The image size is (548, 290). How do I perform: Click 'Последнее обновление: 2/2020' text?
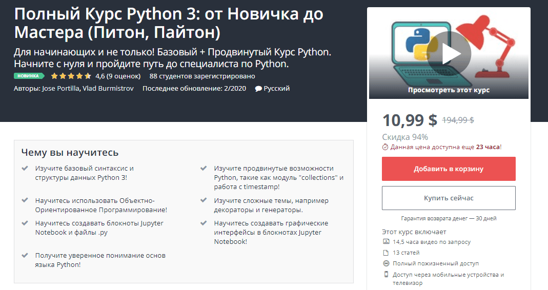(x=194, y=89)
